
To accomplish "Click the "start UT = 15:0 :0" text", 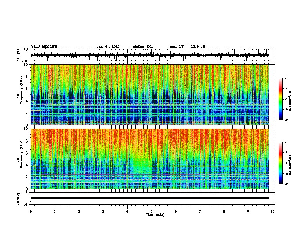I will pyautogui.click(x=187, y=46).
